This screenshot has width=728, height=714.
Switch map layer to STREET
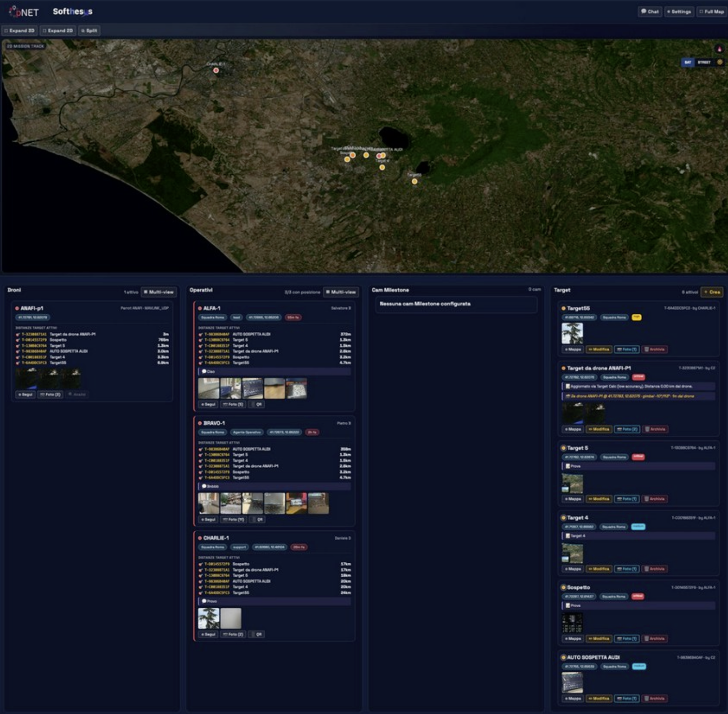tap(704, 62)
